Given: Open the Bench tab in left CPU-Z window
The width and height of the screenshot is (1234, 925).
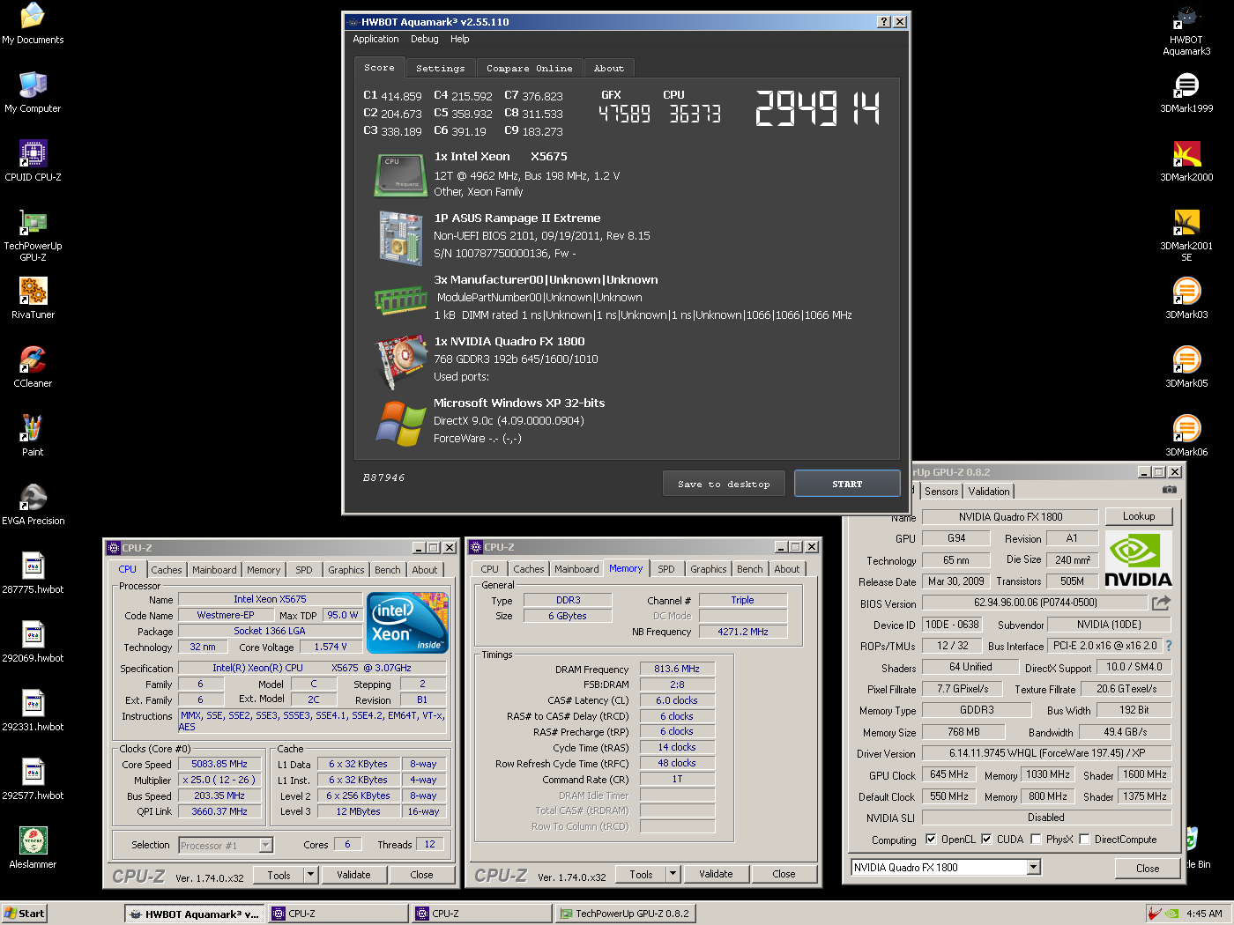Looking at the screenshot, I should point(387,570).
